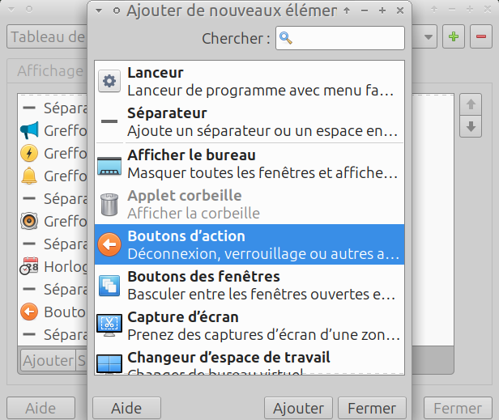This screenshot has width=499, height=420.
Task: Click the green plus add-panel button
Action: tap(454, 36)
